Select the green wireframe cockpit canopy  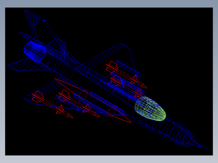tap(151, 109)
